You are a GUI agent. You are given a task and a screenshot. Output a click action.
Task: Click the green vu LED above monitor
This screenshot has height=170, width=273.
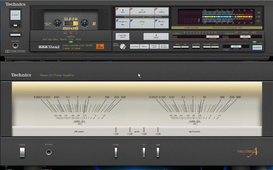point(255,42)
